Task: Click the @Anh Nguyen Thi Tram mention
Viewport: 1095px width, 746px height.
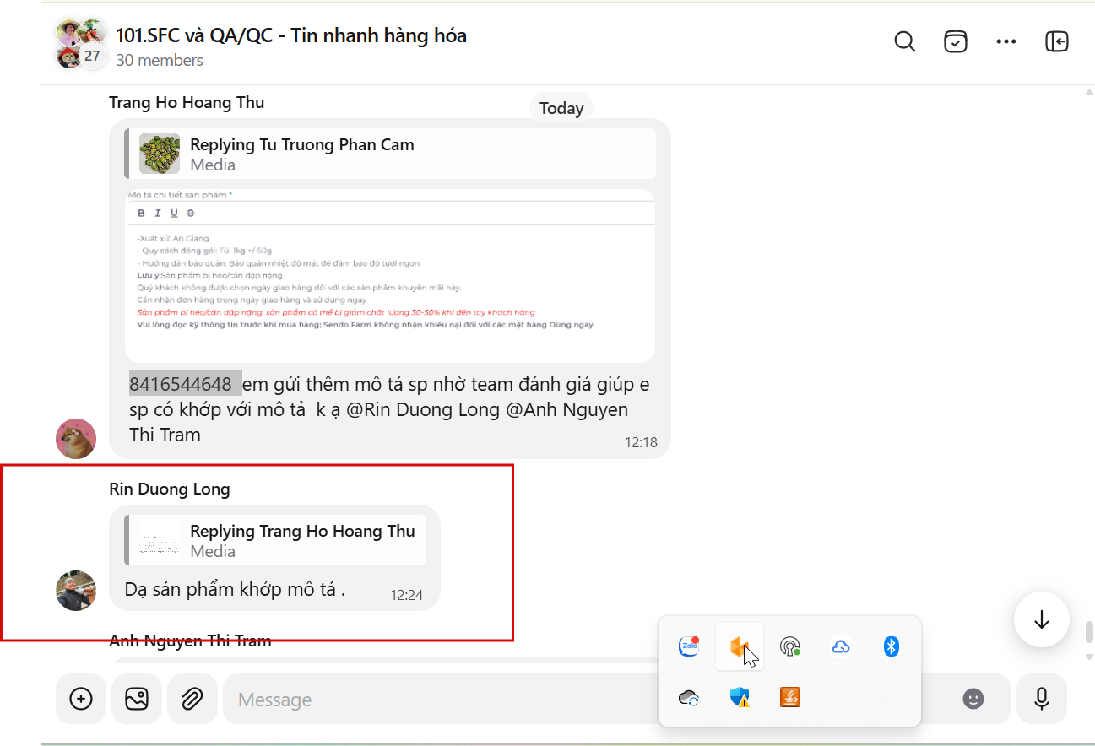Action: click(x=378, y=422)
